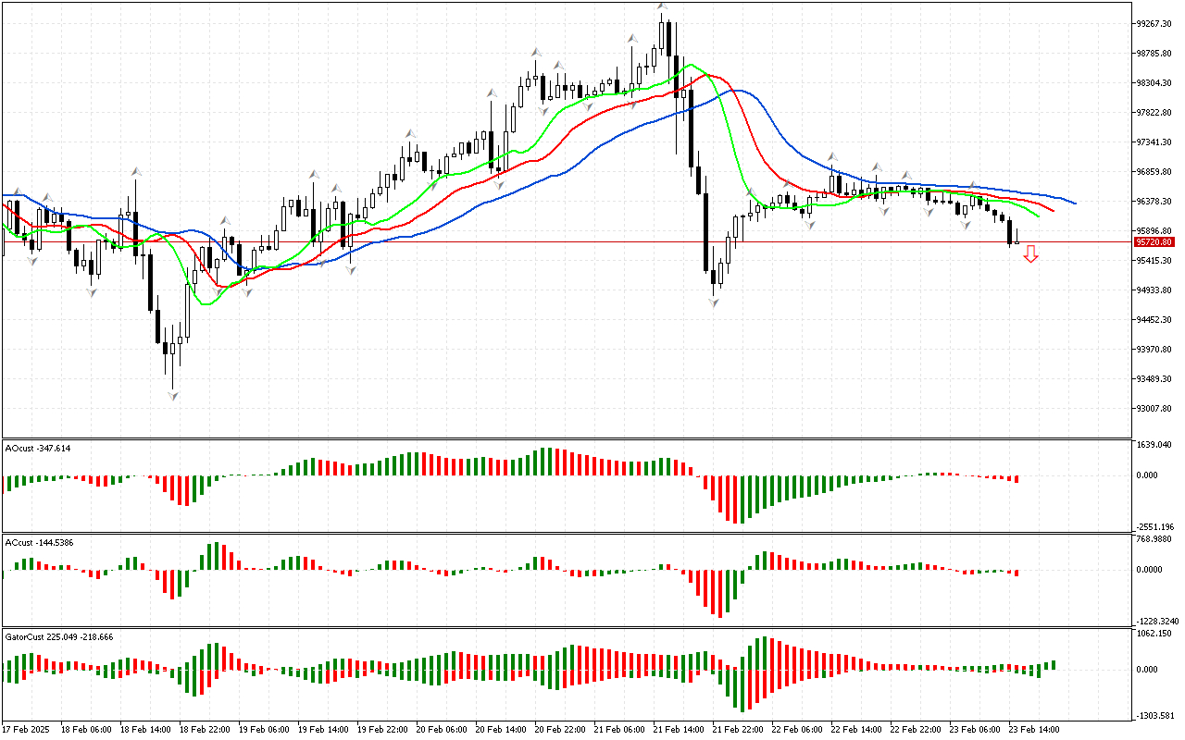Click AO scale maximum 1639.040
This screenshot has width=1185, height=740.
click(x=1154, y=445)
